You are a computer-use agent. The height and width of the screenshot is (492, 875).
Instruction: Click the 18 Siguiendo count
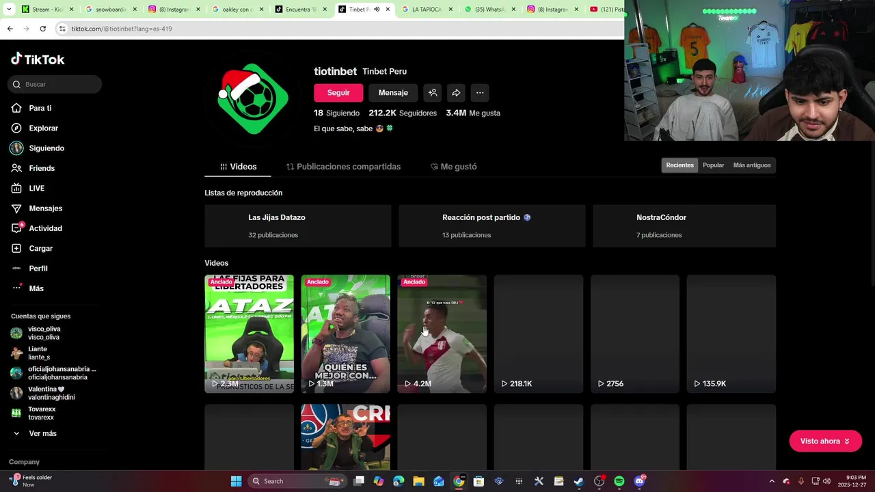coord(336,113)
